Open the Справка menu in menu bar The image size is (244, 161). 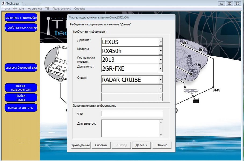click(80, 9)
